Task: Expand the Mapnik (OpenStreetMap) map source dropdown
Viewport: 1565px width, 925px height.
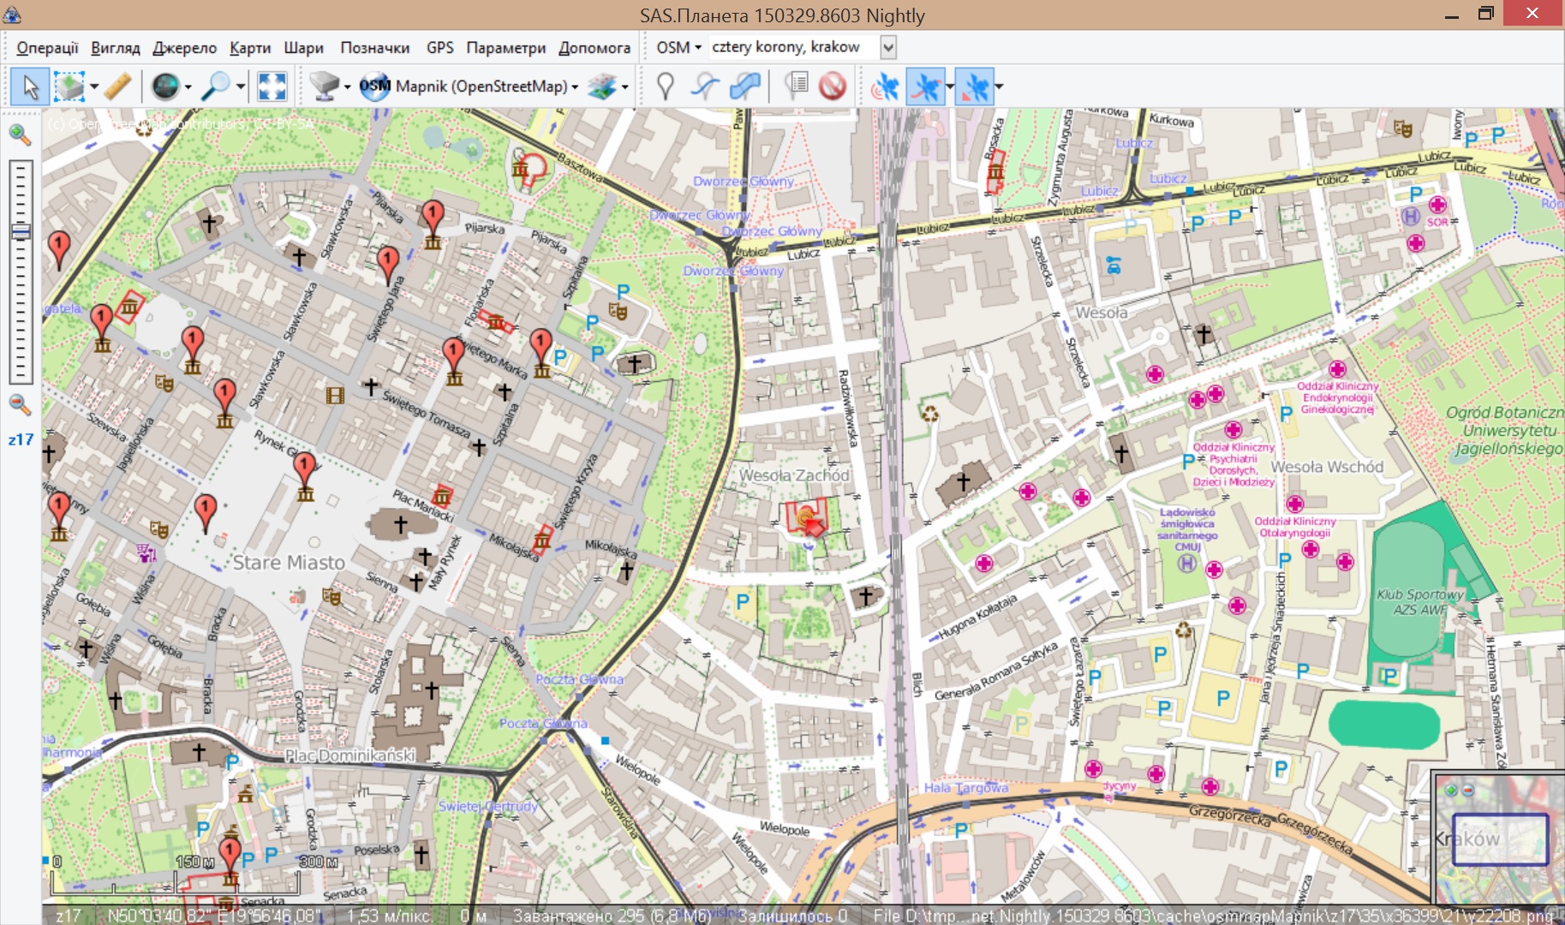Action: click(x=575, y=87)
